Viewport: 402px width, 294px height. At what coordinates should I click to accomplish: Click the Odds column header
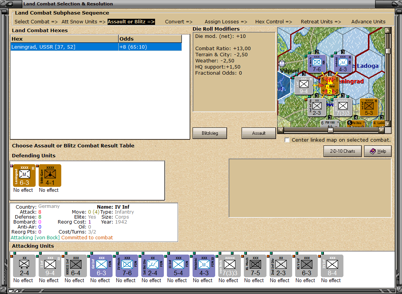(x=150, y=39)
